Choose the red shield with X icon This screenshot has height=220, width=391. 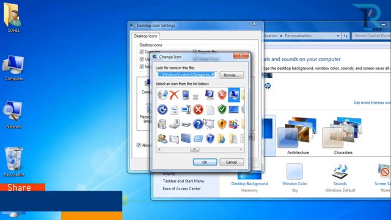pos(222,95)
